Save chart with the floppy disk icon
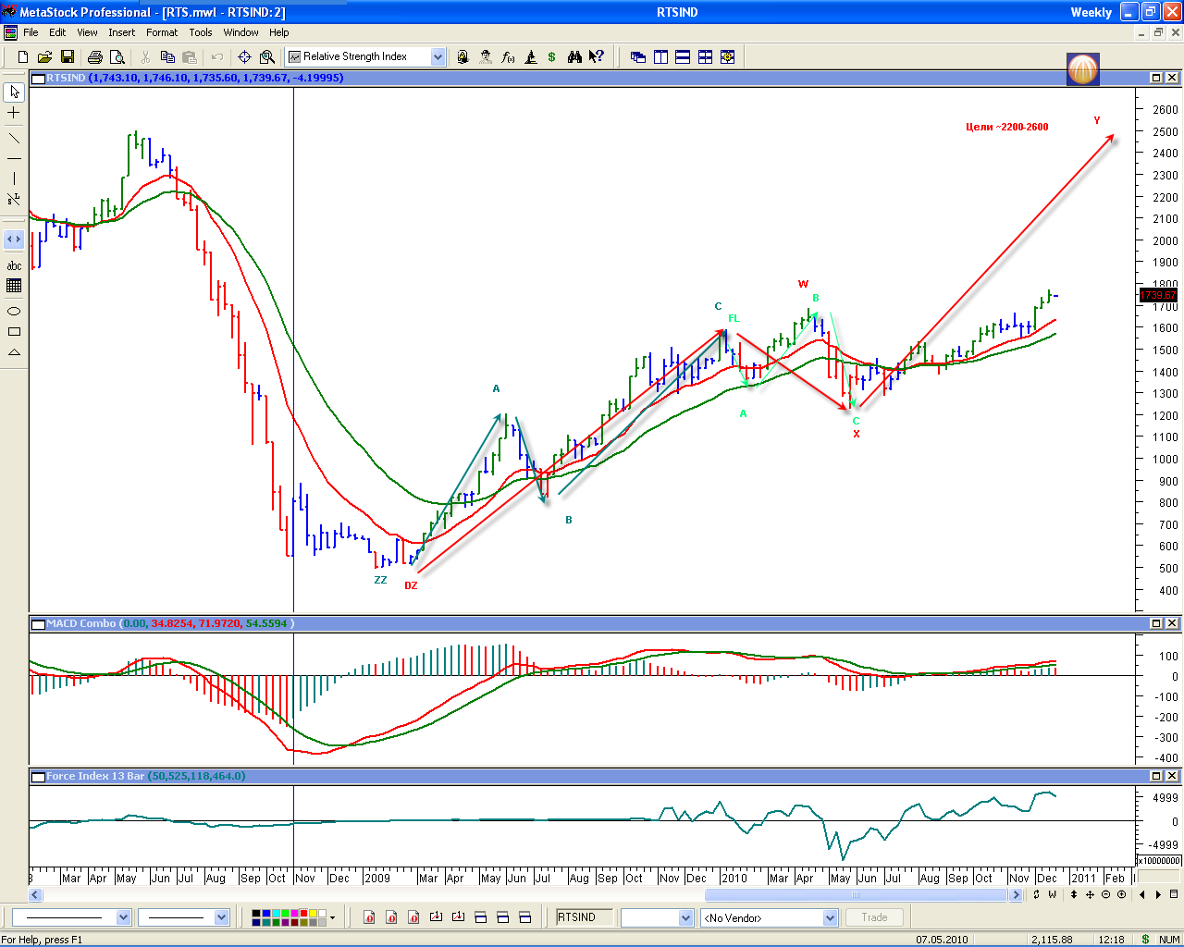Screen dimensions: 1184x947 click(67, 57)
